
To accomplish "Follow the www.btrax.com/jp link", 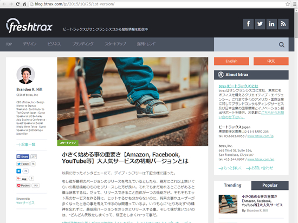I will [261, 136].
